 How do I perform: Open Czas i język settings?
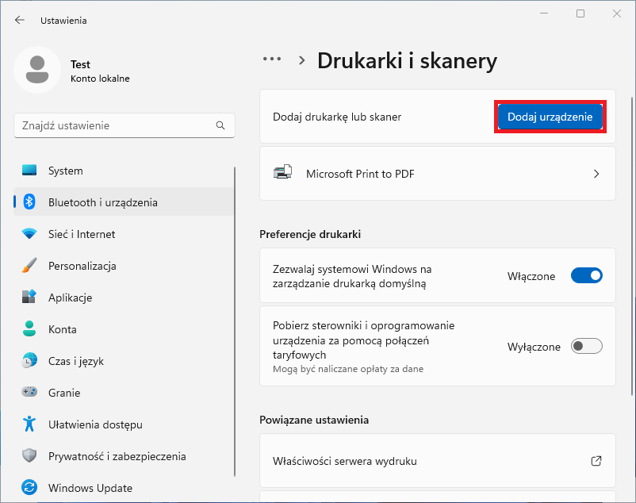[124, 360]
